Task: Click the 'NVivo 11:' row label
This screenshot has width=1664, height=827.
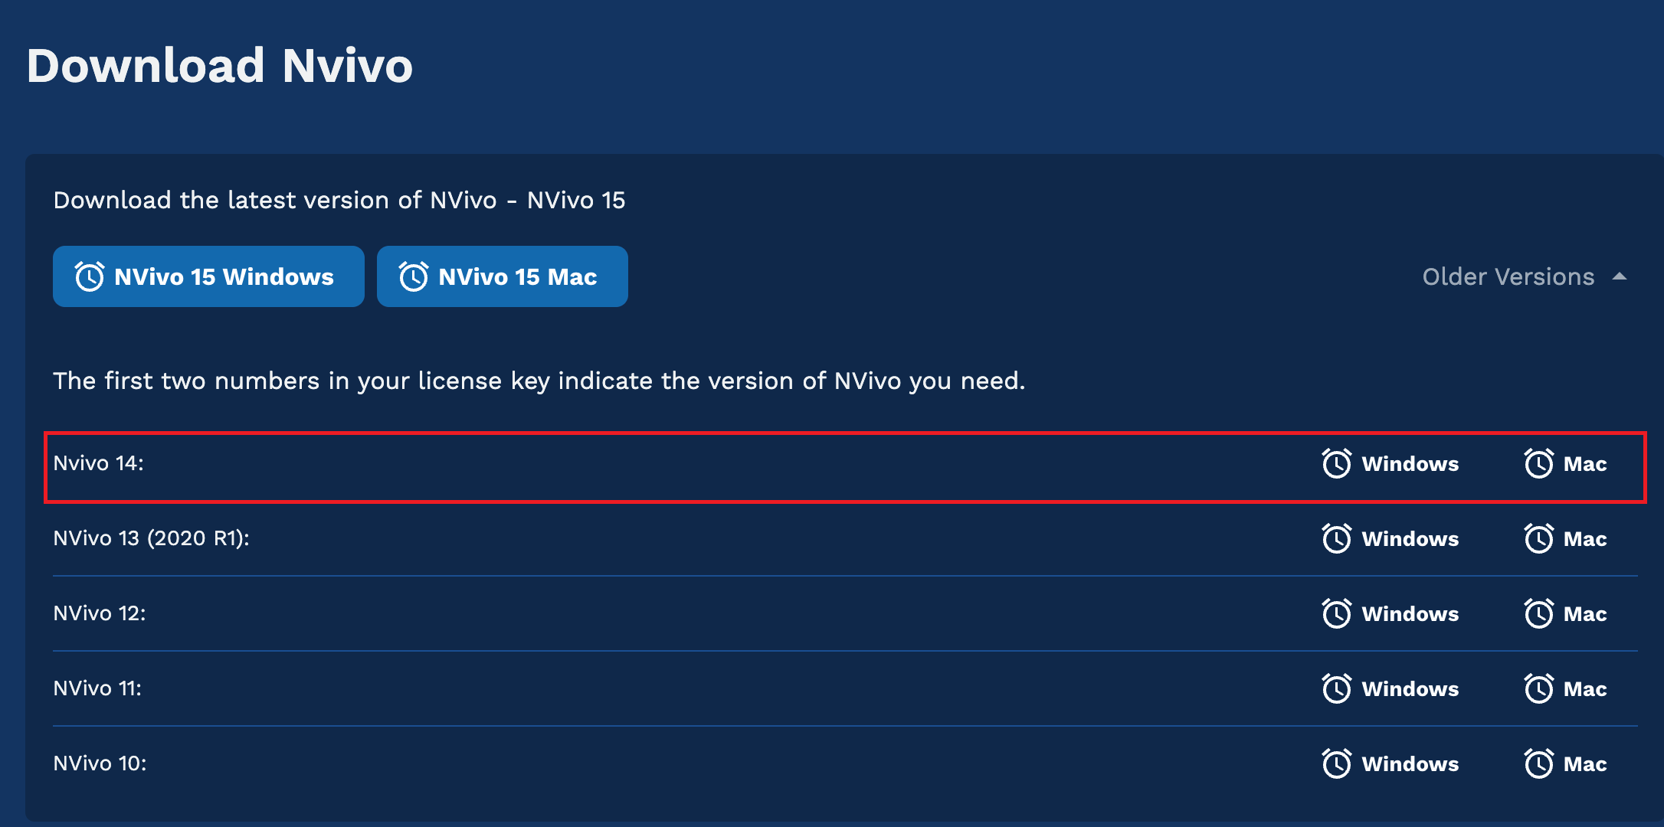Action: click(97, 688)
